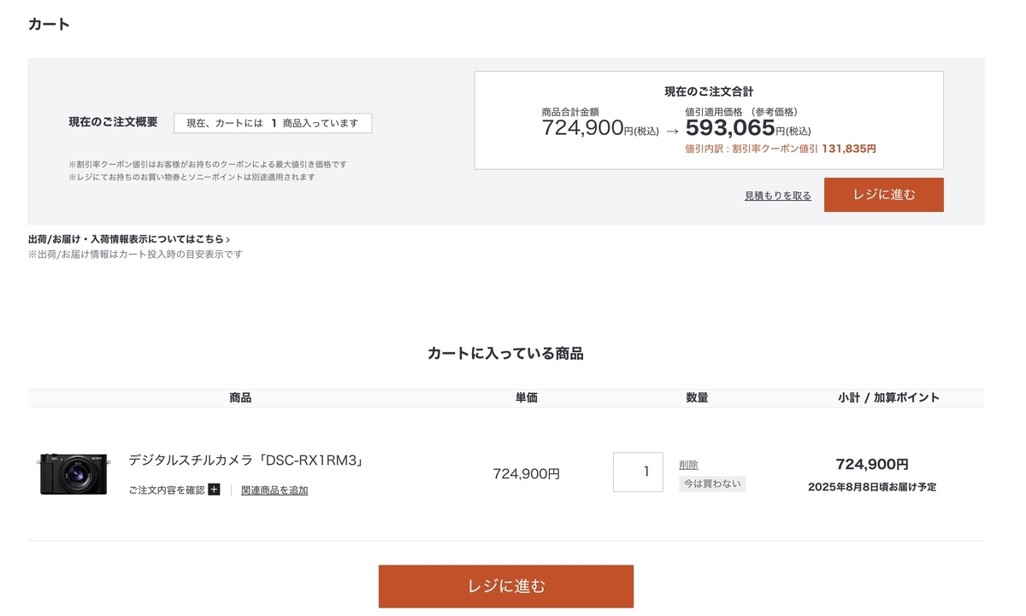This screenshot has height=616, width=1026.
Task: Click the 商品 column header
Action: point(240,397)
